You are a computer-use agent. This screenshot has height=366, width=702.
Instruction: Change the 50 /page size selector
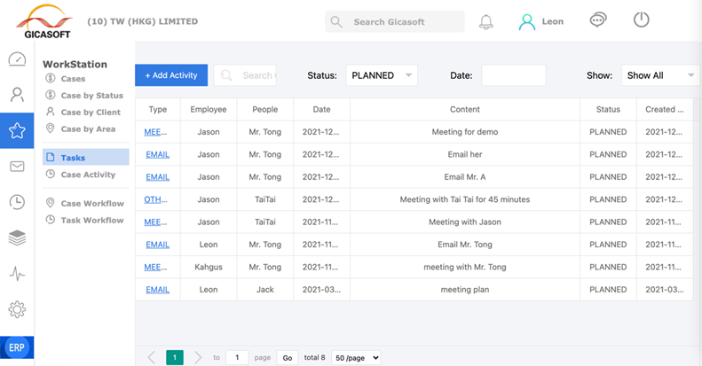(x=356, y=358)
